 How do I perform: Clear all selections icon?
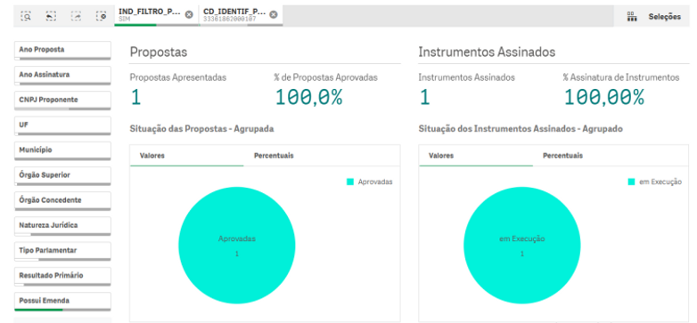pos(102,16)
